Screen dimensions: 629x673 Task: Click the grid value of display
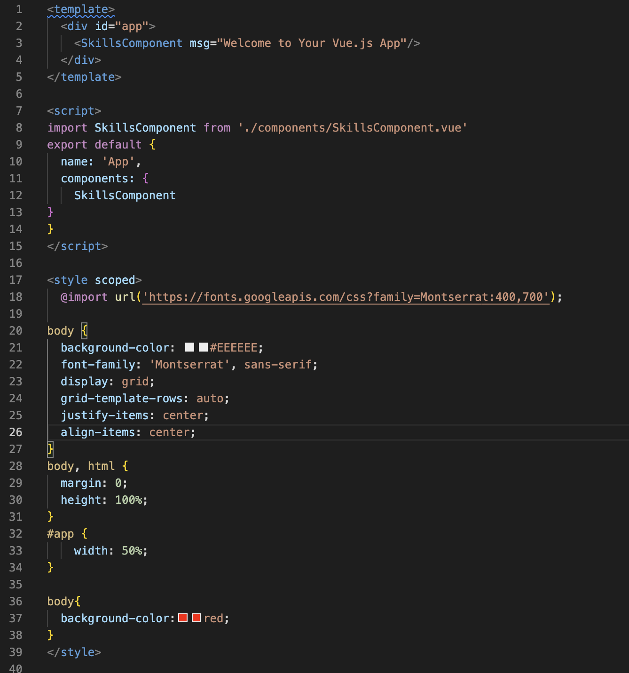135,382
